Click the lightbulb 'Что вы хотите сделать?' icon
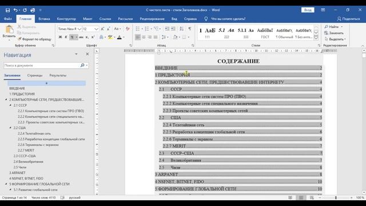The width and height of the screenshot is (366, 206). pos(206,19)
